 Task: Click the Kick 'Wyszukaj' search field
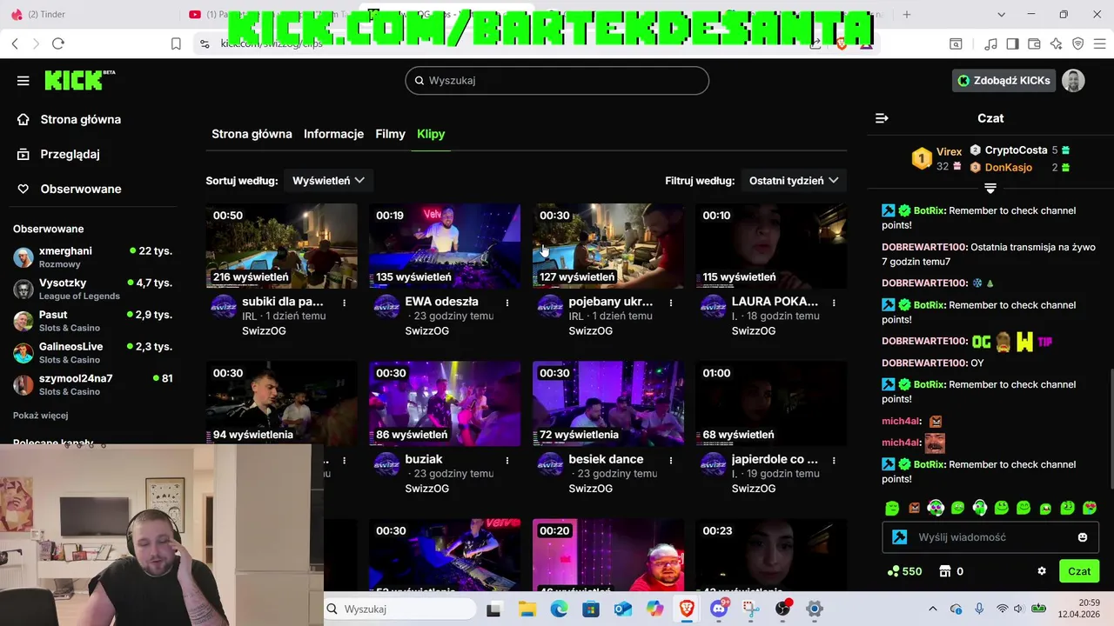click(x=557, y=80)
